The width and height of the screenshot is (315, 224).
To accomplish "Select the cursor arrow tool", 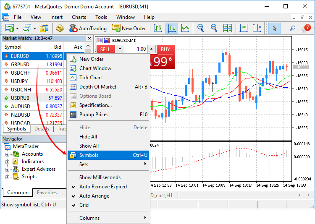I will click(274, 28).
